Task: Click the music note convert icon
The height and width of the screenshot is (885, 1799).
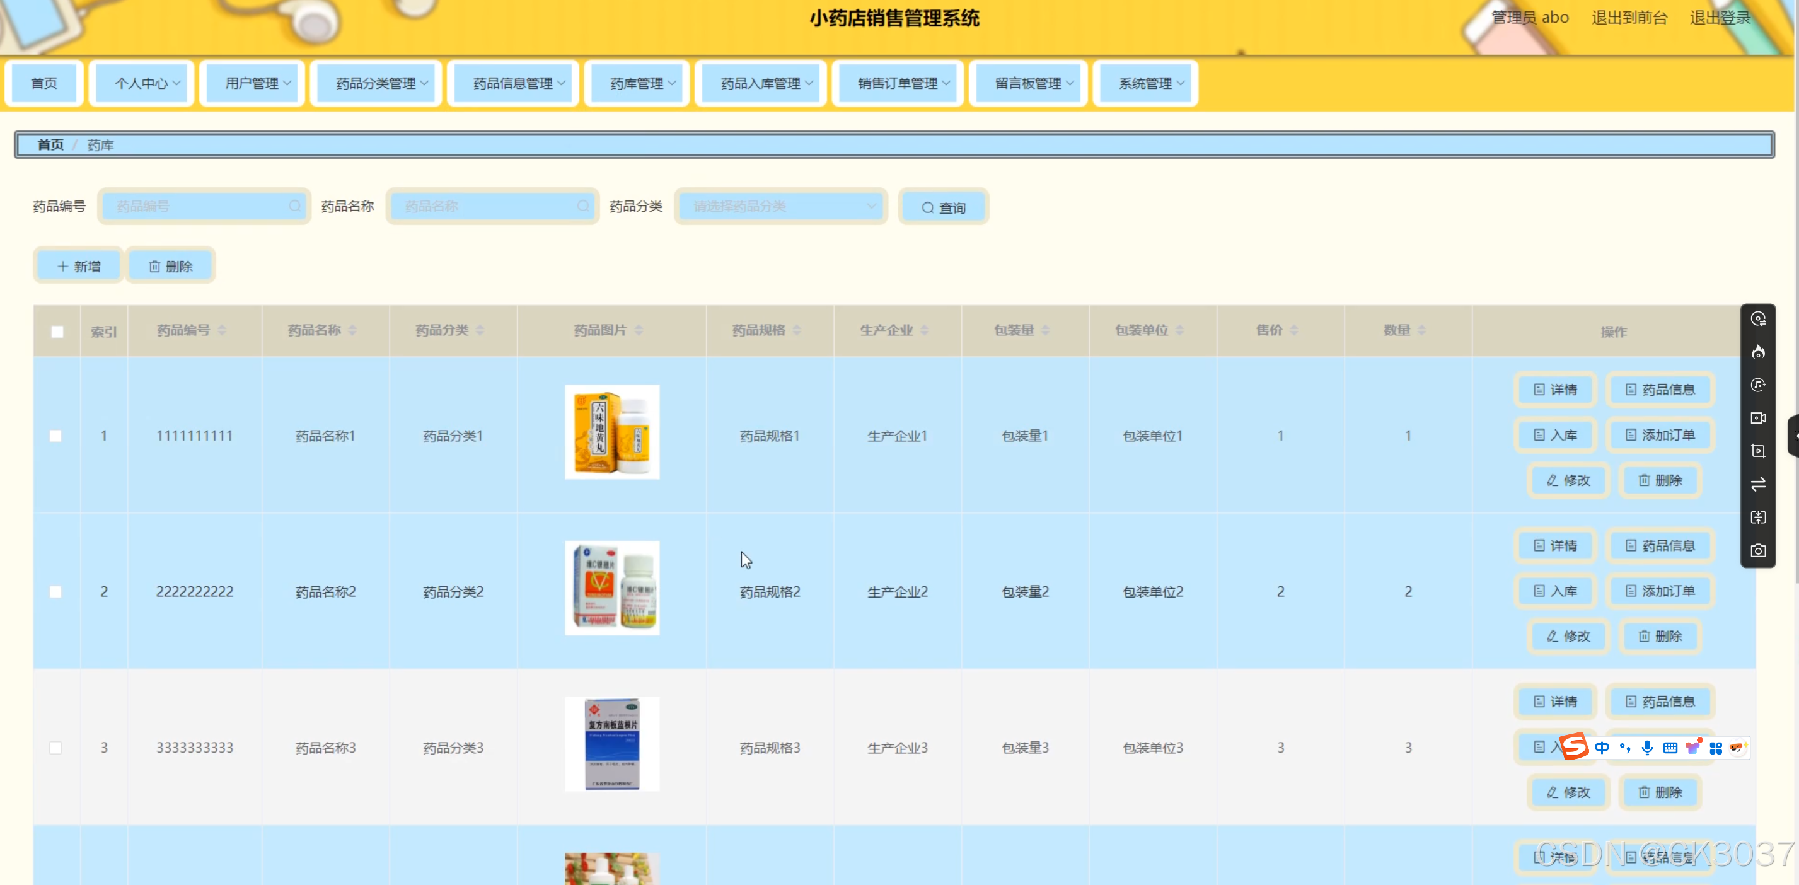Action: (1758, 385)
